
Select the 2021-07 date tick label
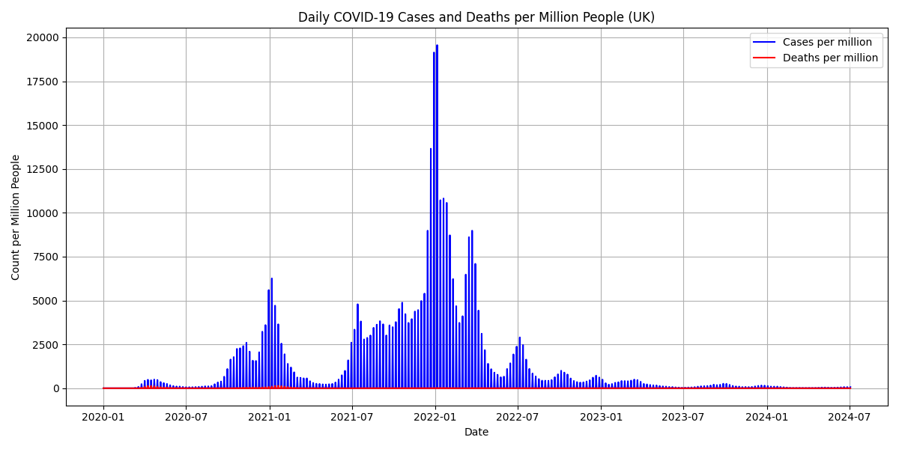tap(352, 417)
